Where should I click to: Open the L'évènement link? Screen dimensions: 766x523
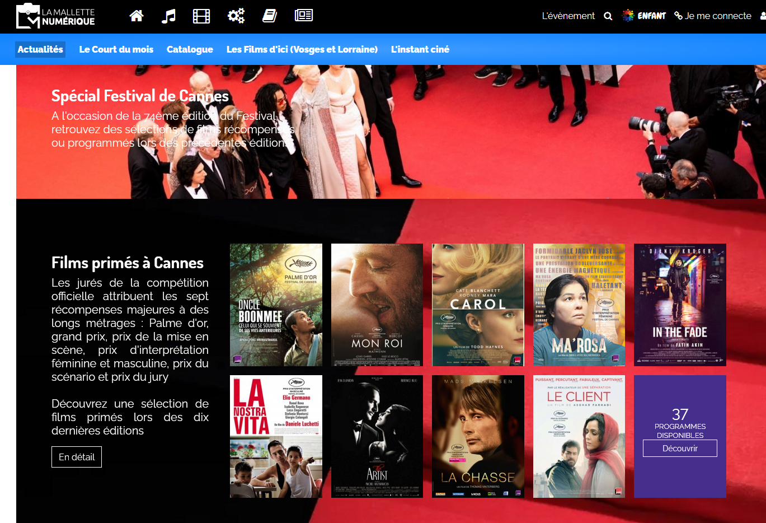(568, 16)
